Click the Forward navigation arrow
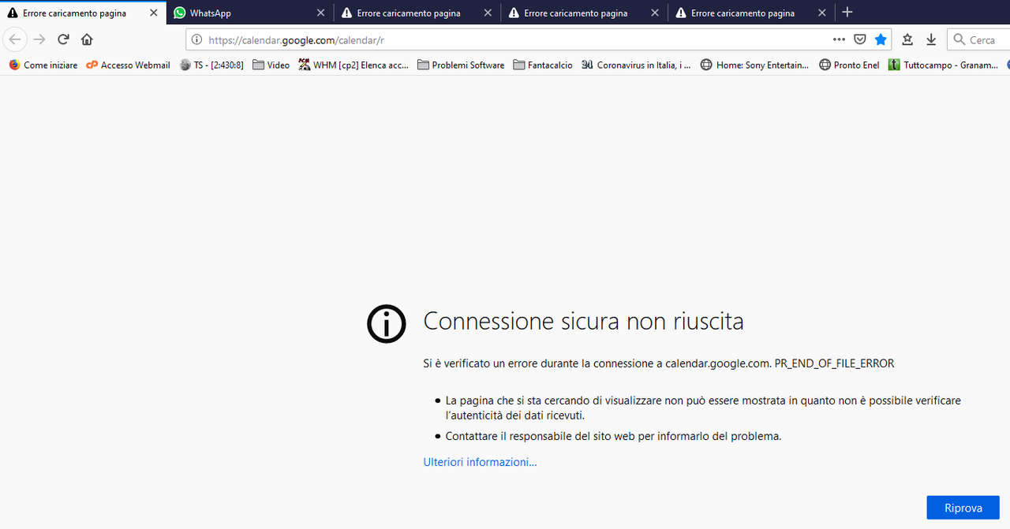This screenshot has width=1010, height=529. click(x=39, y=39)
